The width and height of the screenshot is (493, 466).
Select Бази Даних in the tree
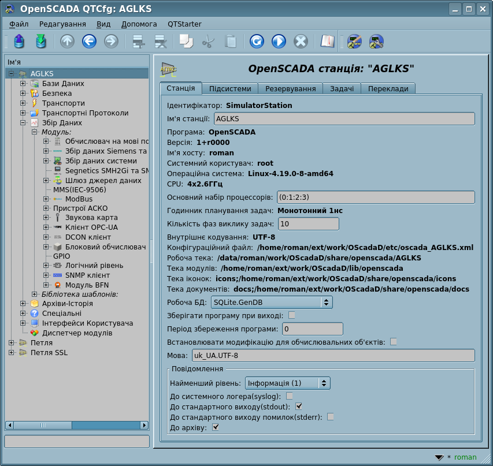pyautogui.click(x=63, y=84)
